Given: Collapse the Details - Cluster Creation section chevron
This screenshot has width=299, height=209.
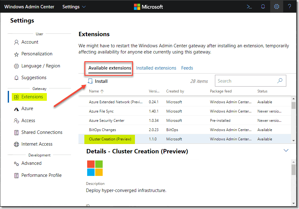Looking at the screenshot, I should [286, 150].
